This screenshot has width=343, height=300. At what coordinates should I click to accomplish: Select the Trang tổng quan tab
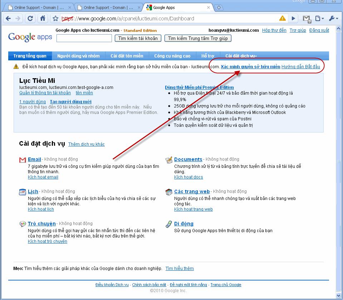(x=30, y=56)
